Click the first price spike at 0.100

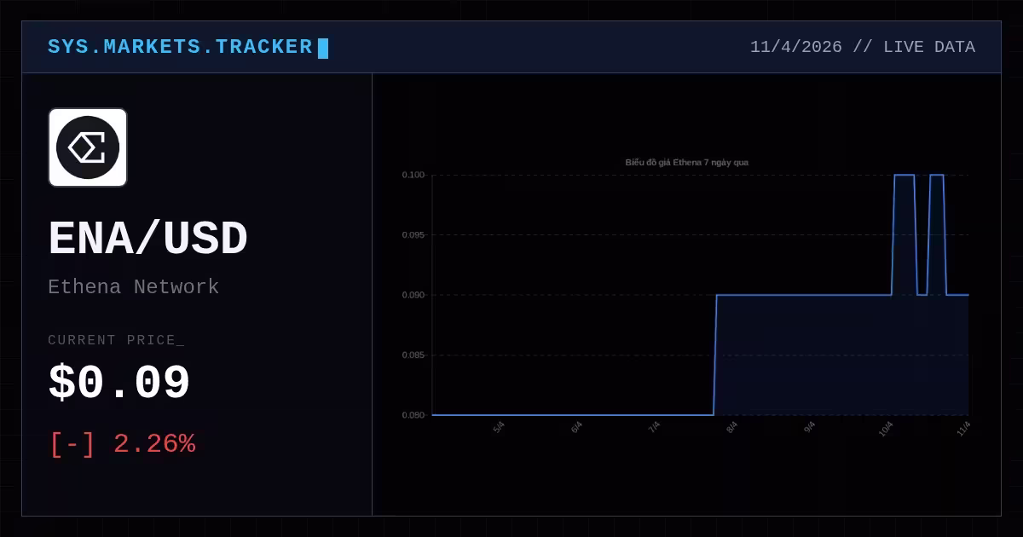pos(904,176)
